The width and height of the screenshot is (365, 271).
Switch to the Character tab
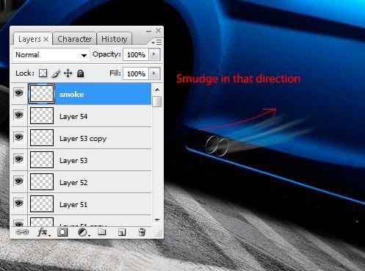(74, 39)
